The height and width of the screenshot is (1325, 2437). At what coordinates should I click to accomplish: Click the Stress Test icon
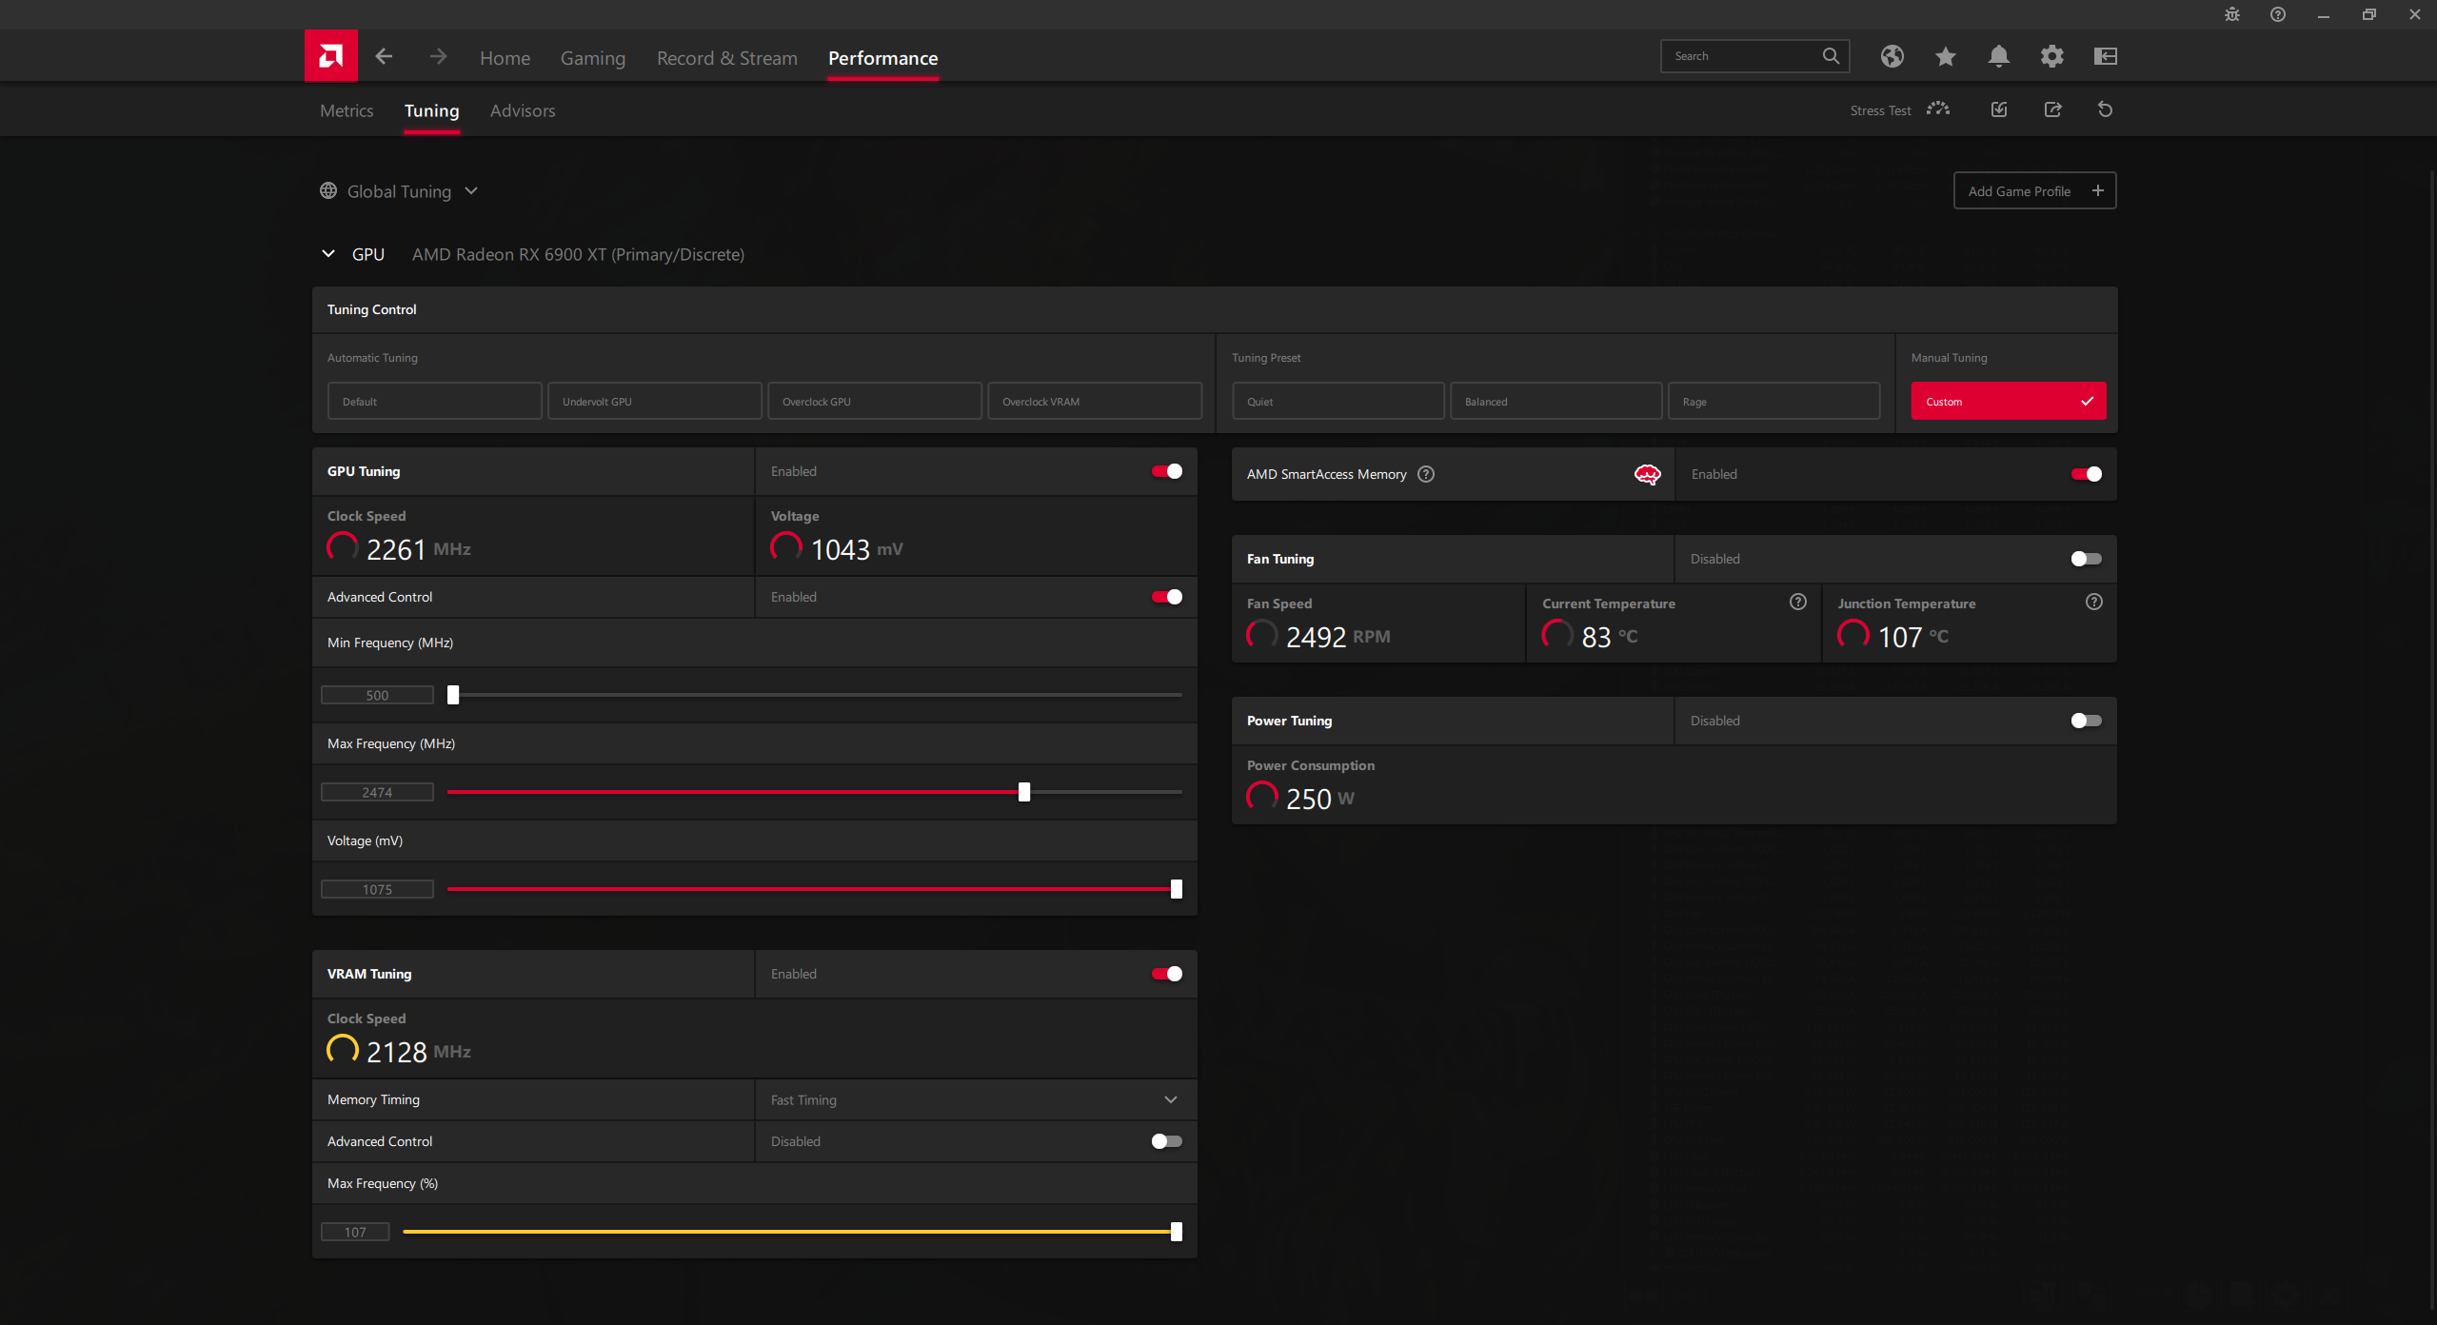click(1937, 109)
